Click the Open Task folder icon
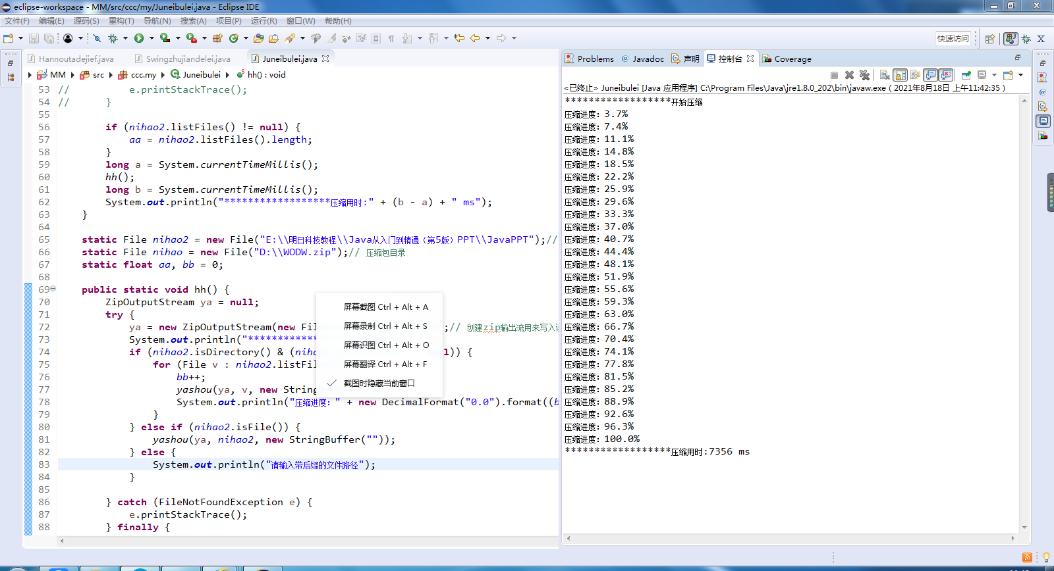Viewport: 1054px width, 571px height. [273, 38]
